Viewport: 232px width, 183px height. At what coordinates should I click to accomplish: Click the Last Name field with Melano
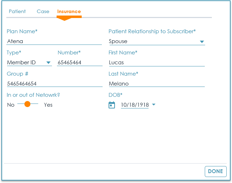click(156, 84)
